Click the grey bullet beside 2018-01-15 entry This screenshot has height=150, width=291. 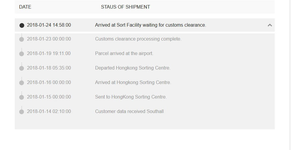pyautogui.click(x=22, y=97)
